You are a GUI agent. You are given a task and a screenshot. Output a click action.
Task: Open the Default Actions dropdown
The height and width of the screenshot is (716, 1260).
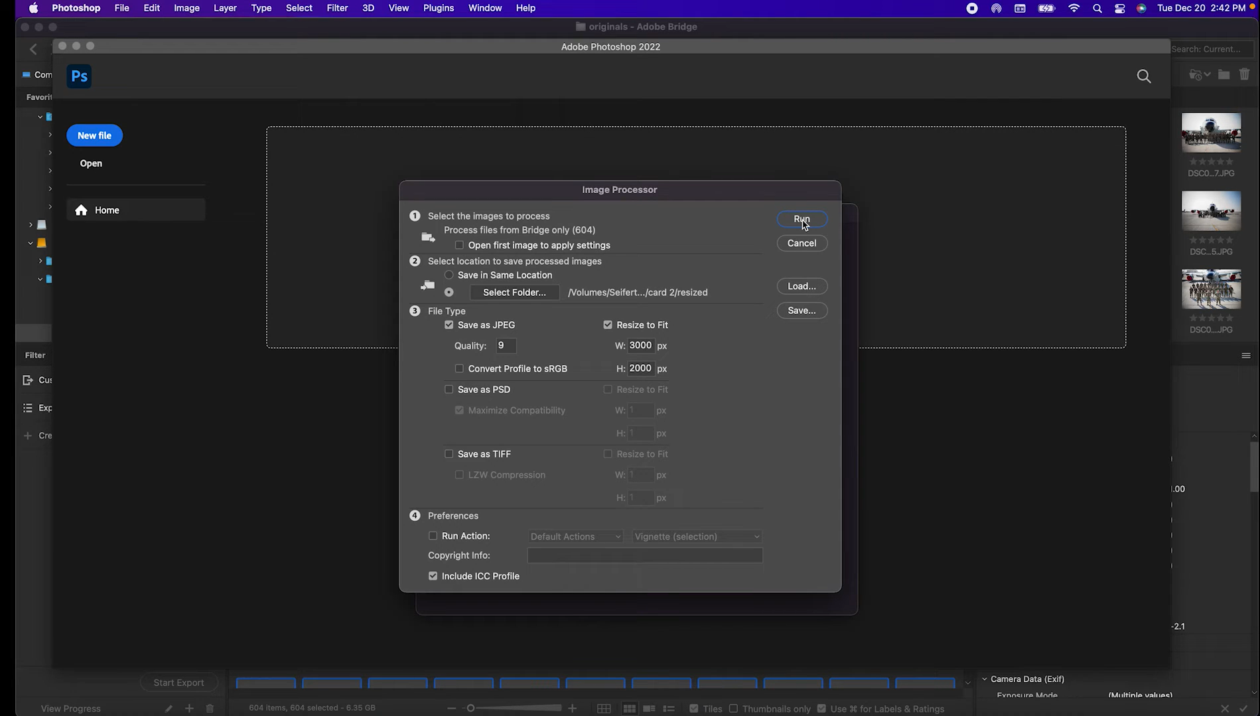[x=575, y=536]
